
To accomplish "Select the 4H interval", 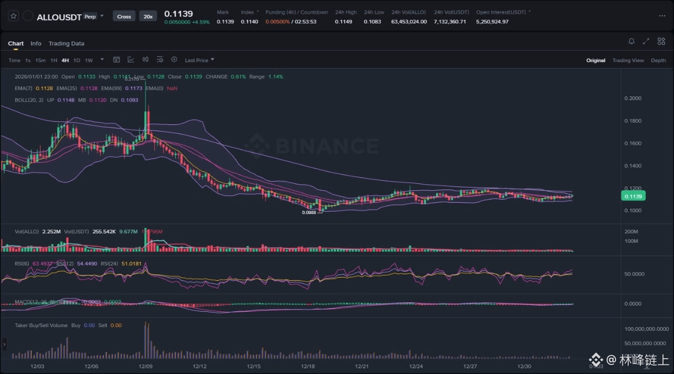I will point(65,61).
